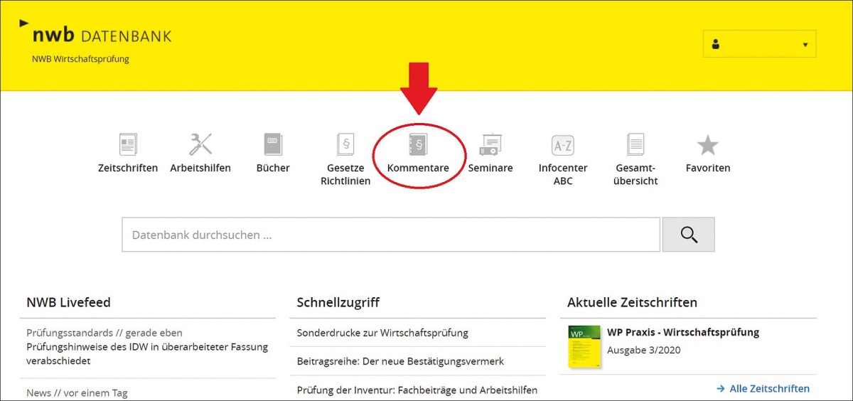The image size is (853, 401).
Task: Focus the Datenbank durchsuchen search field
Action: click(391, 235)
